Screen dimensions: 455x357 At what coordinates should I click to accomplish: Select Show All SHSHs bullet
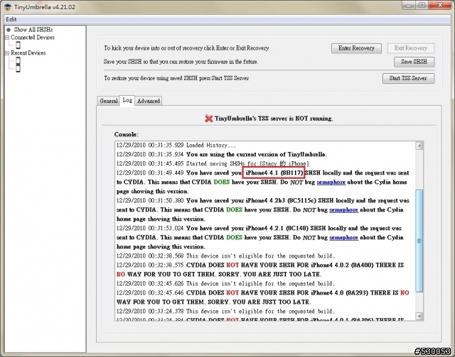(9, 30)
